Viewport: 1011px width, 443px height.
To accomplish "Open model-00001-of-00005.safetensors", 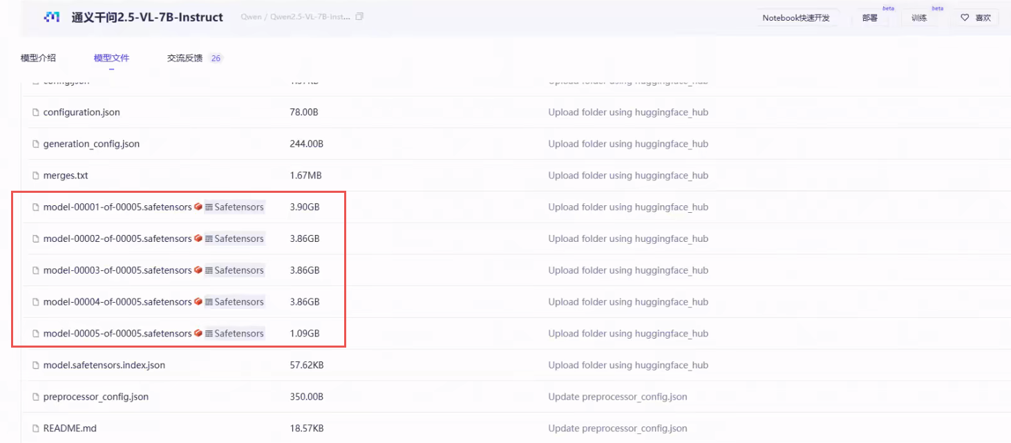I will point(117,207).
